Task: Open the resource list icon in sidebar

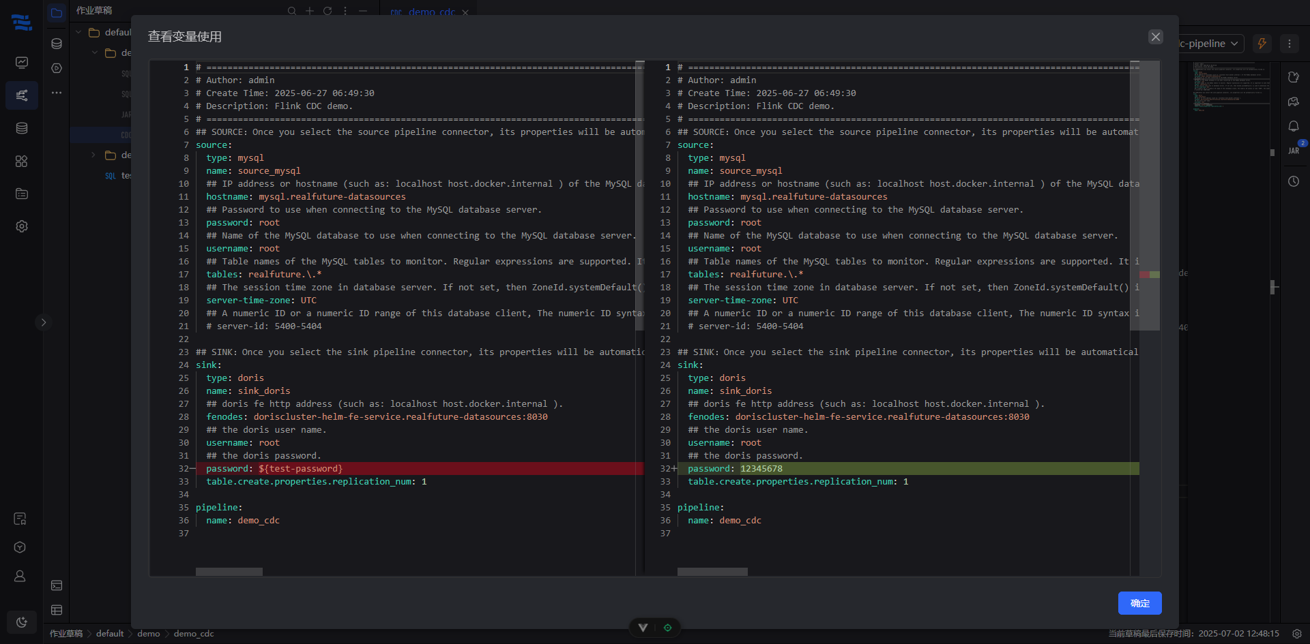Action: (22, 194)
